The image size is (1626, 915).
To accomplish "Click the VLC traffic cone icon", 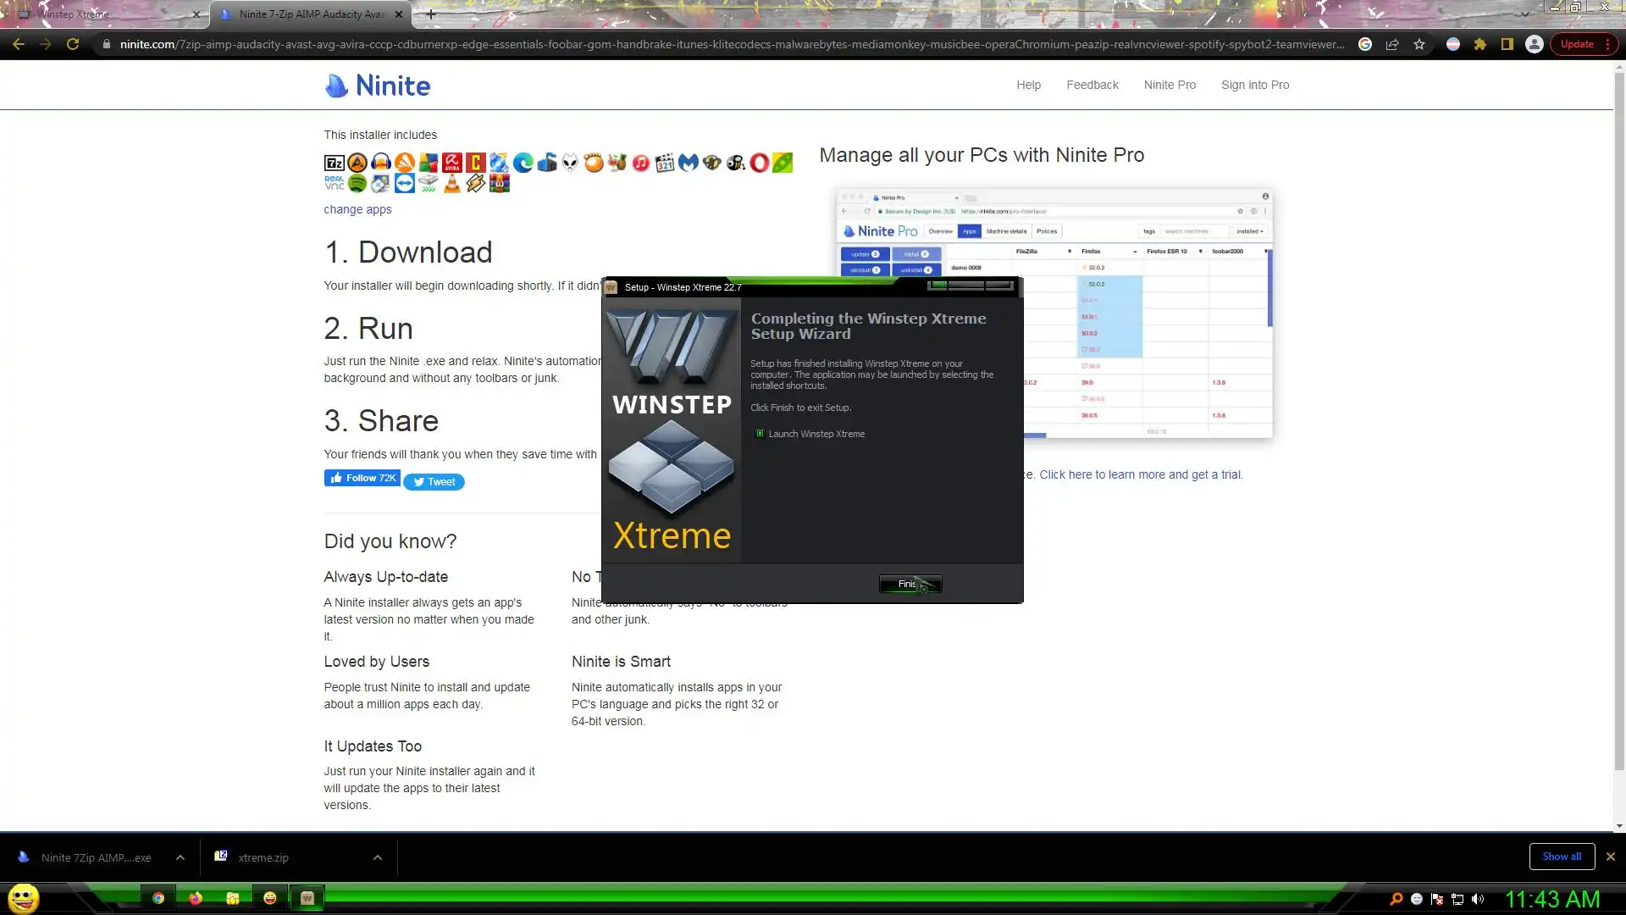I will pos(452,184).
